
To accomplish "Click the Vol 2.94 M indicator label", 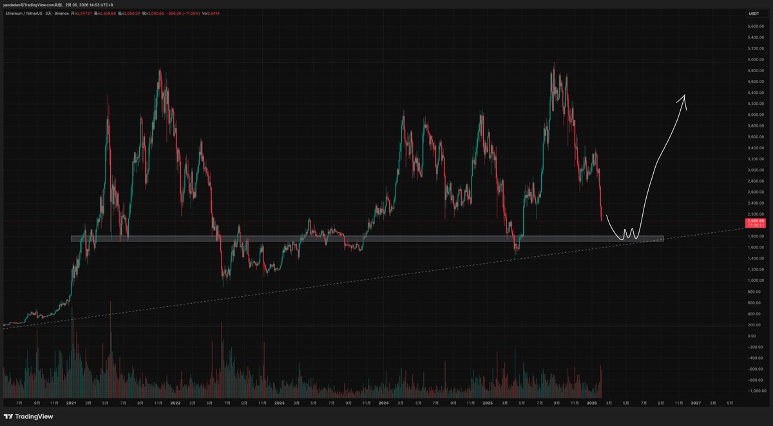I will (x=211, y=14).
